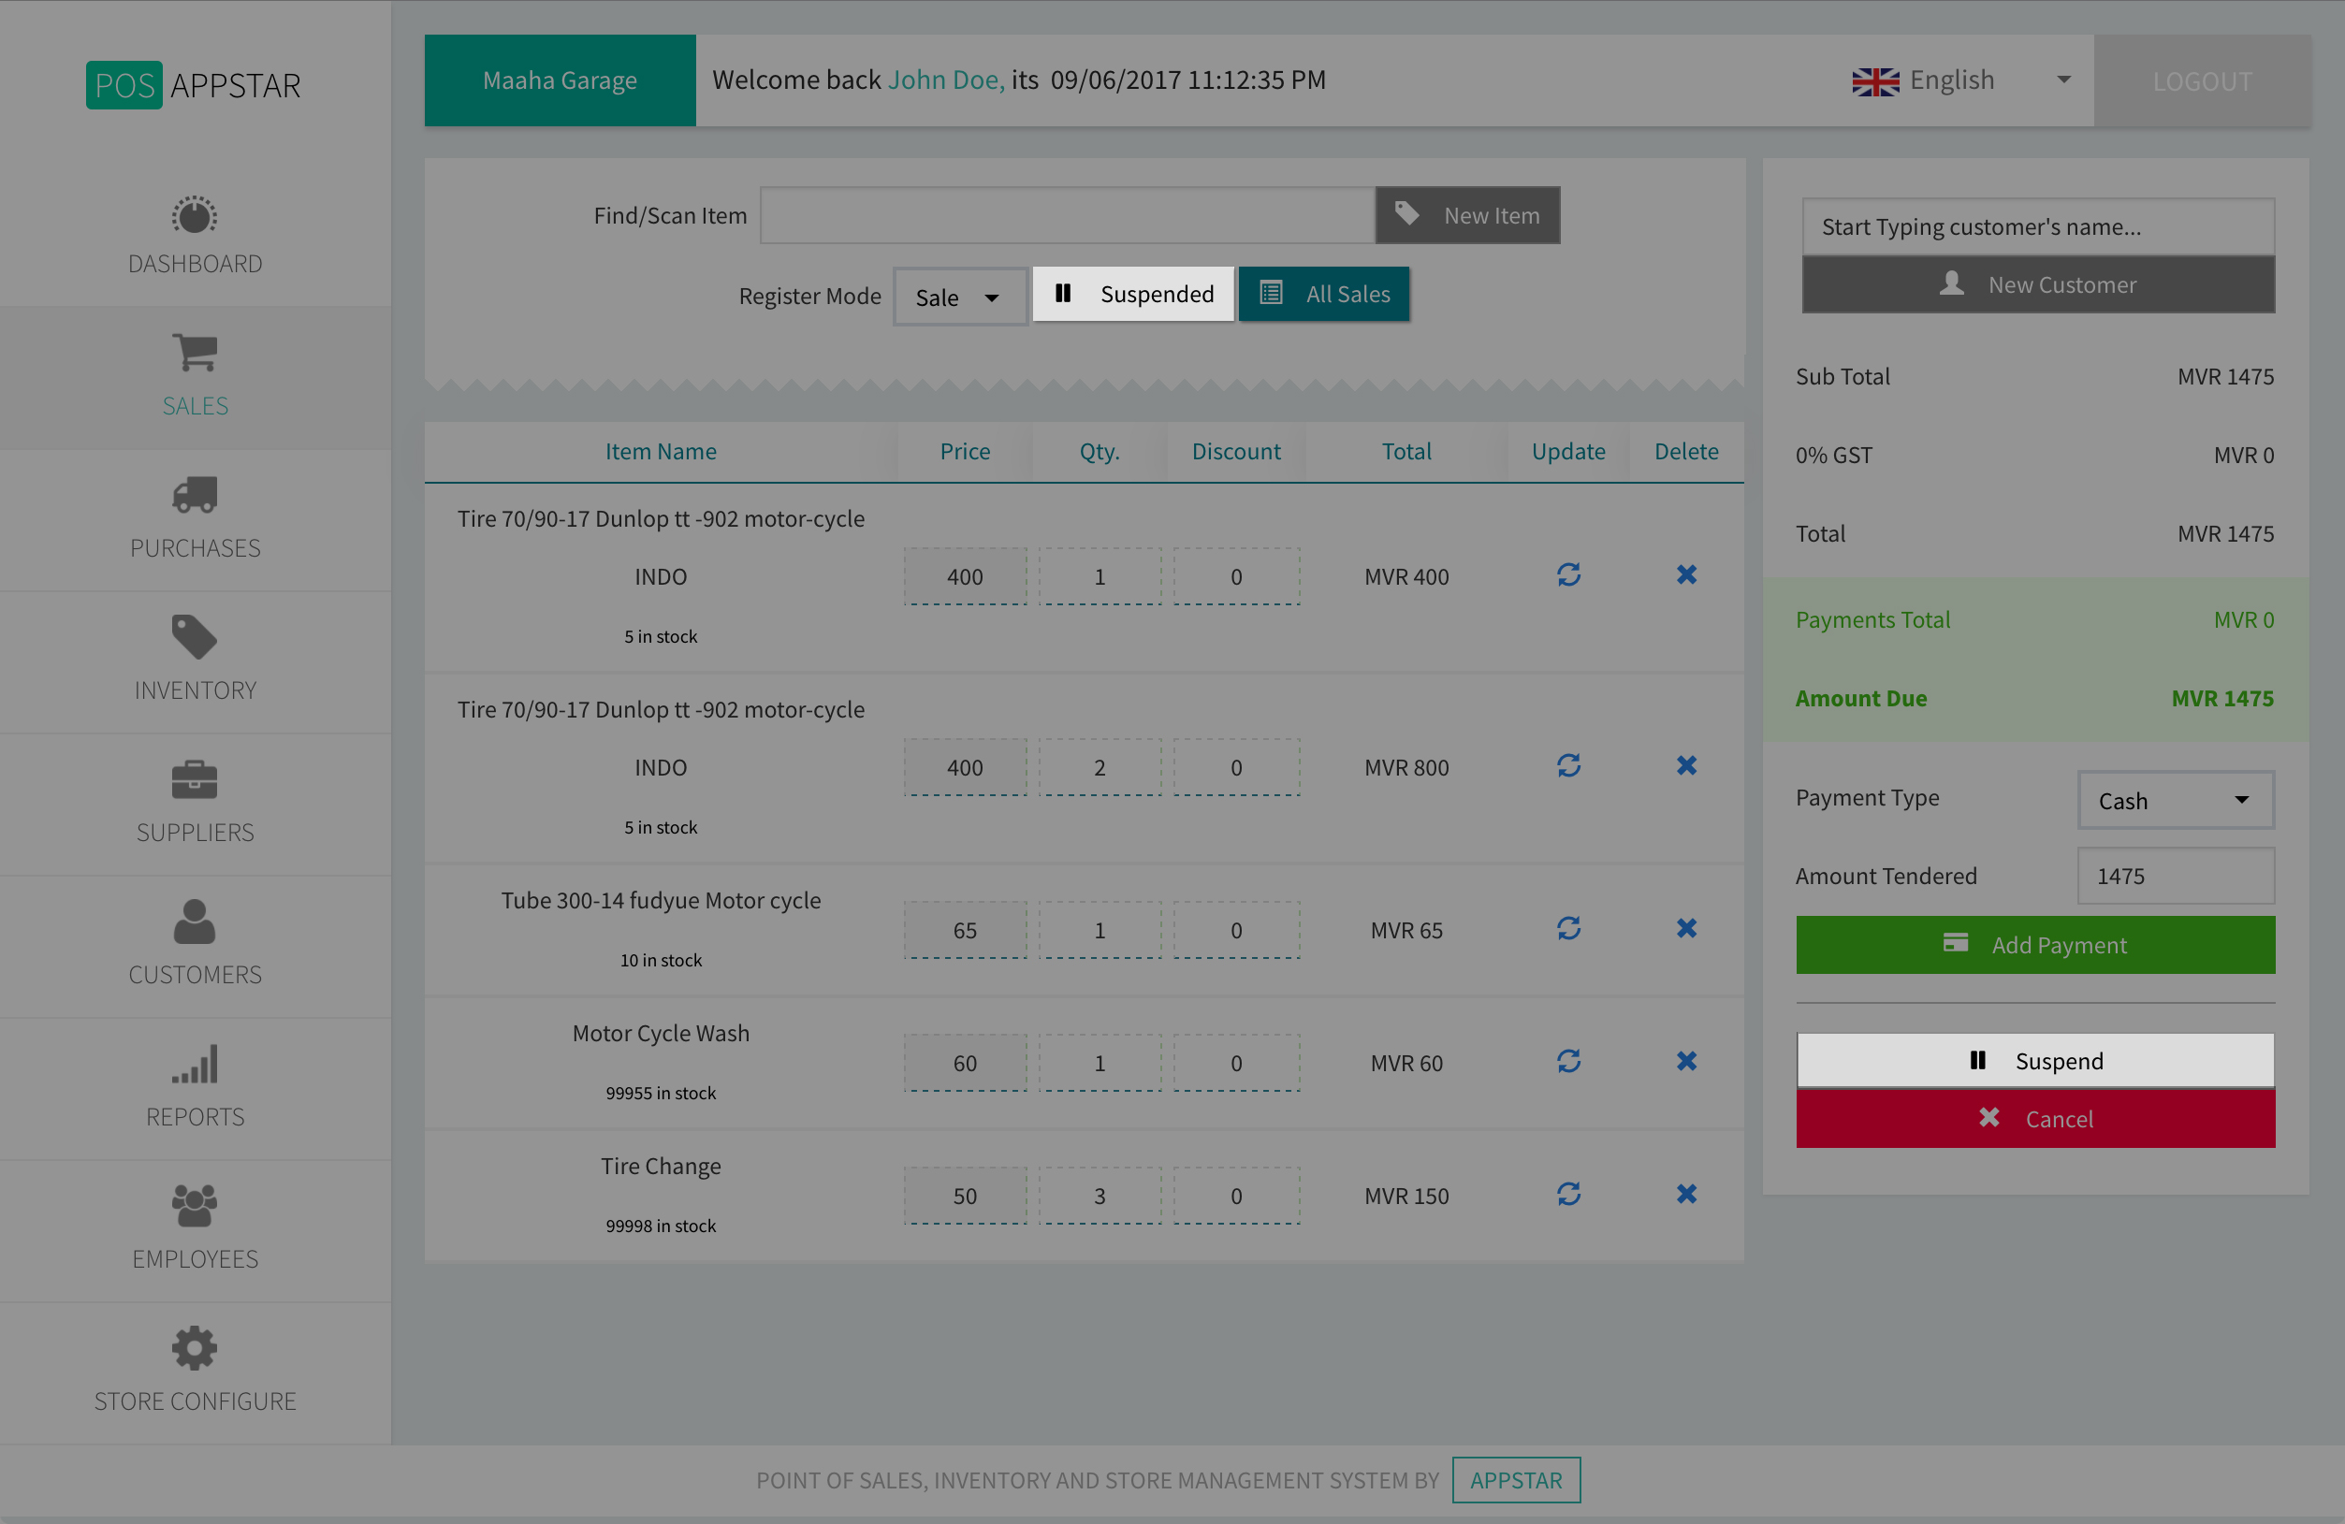
Task: Open the Dashboard gauge icon
Action: pos(194,216)
